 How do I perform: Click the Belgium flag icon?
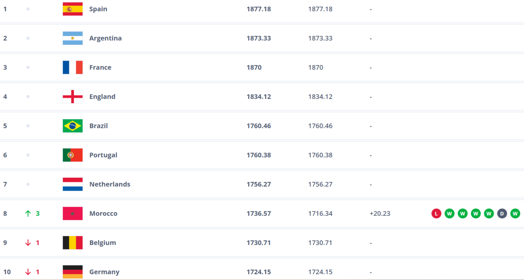73,243
